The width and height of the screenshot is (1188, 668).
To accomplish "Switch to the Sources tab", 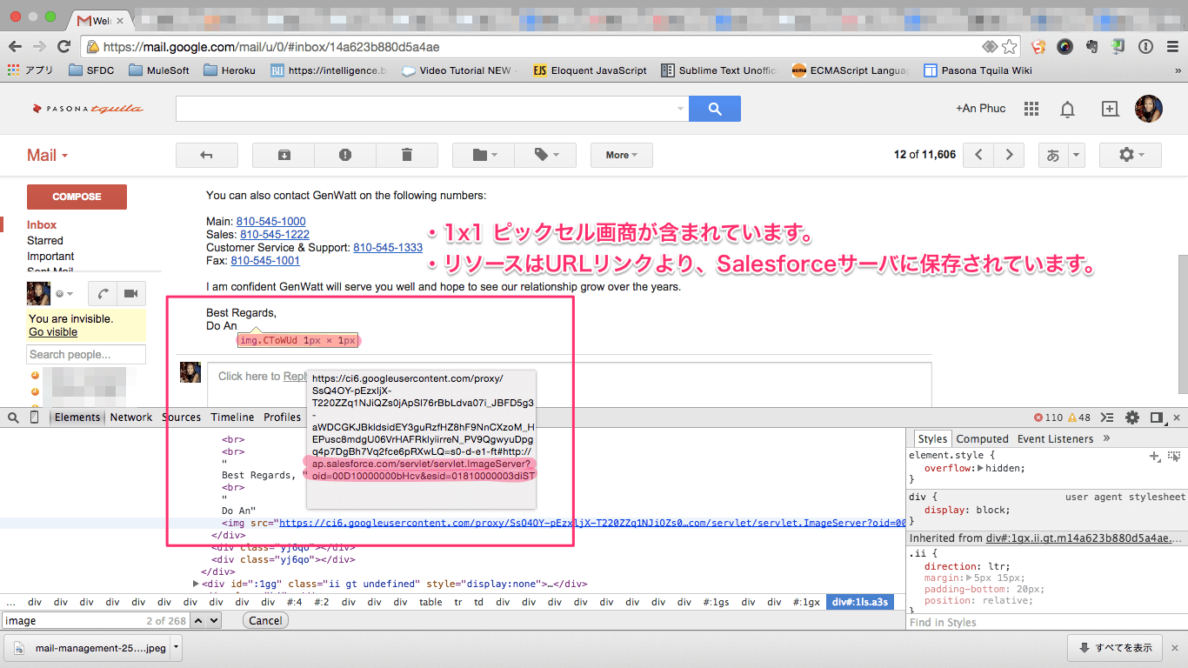I will (x=181, y=417).
